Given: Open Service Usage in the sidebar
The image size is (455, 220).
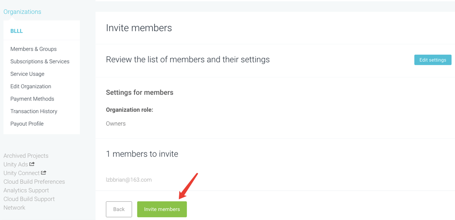Looking at the screenshot, I should tap(27, 74).
